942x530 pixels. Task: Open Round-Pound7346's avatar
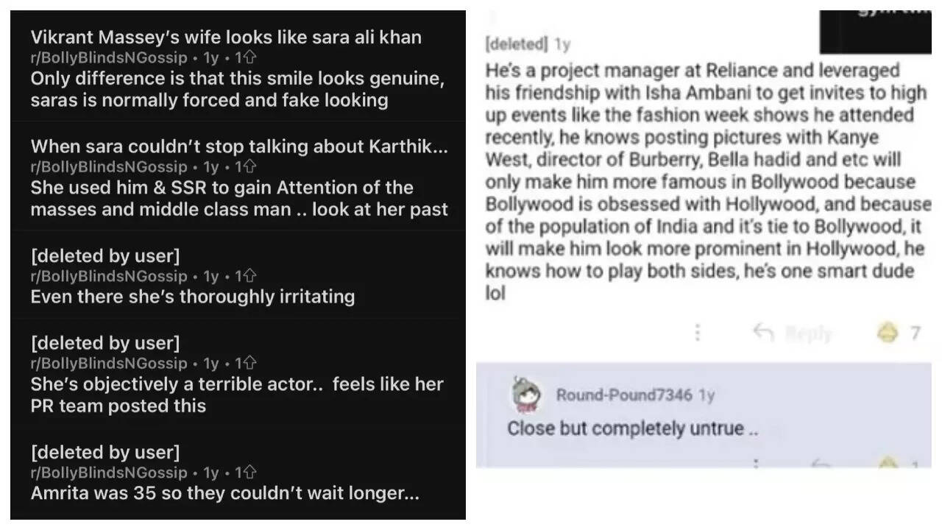coord(527,396)
